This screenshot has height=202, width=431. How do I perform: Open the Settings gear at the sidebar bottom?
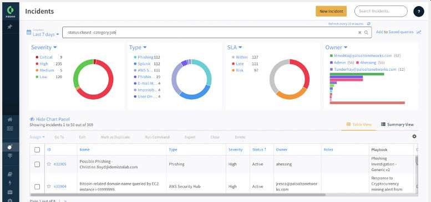10,200
